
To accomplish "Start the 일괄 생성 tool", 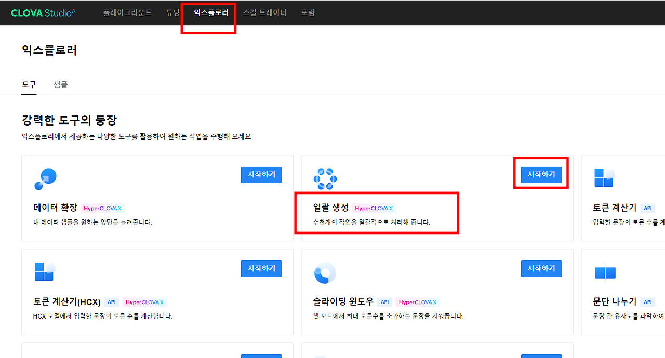I will point(541,175).
